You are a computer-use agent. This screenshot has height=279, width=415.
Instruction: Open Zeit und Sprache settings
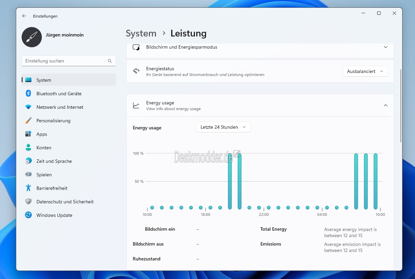tap(69, 161)
